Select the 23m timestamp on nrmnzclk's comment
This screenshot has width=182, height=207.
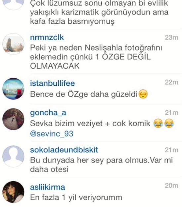tap(171, 38)
